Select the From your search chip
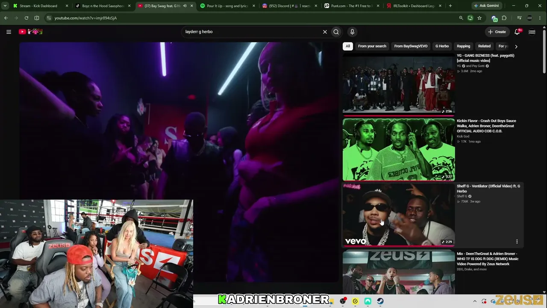547x308 pixels. 372,46
